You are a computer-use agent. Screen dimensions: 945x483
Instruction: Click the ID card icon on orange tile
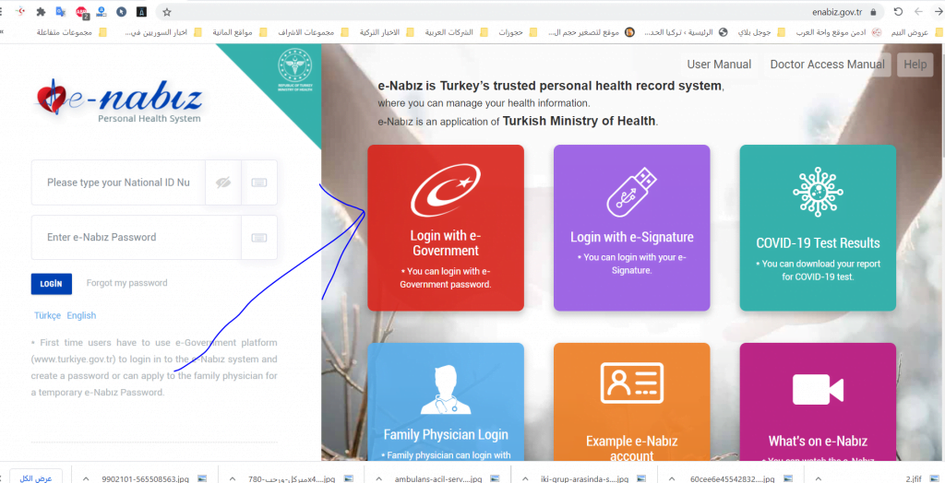point(631,383)
